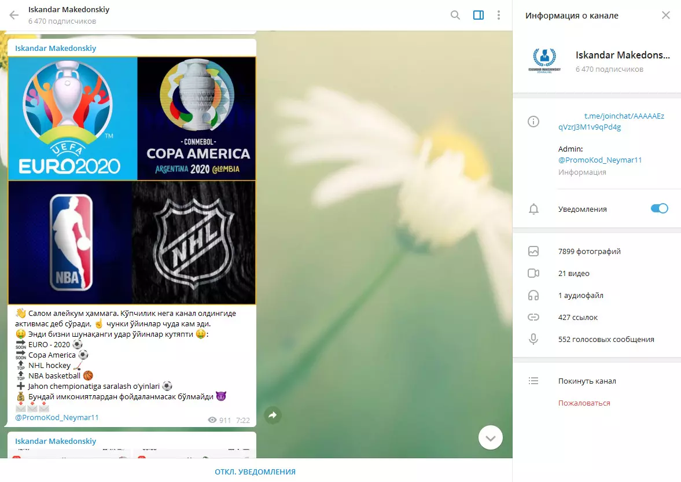Image resolution: width=681 pixels, height=482 pixels.
Task: Click the ОТКЛ. УВЕДОМЛЕНИЯ button
Action: coord(255,472)
